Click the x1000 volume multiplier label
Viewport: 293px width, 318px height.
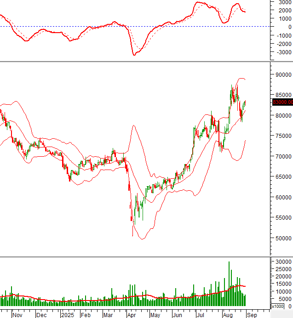coord(277,306)
